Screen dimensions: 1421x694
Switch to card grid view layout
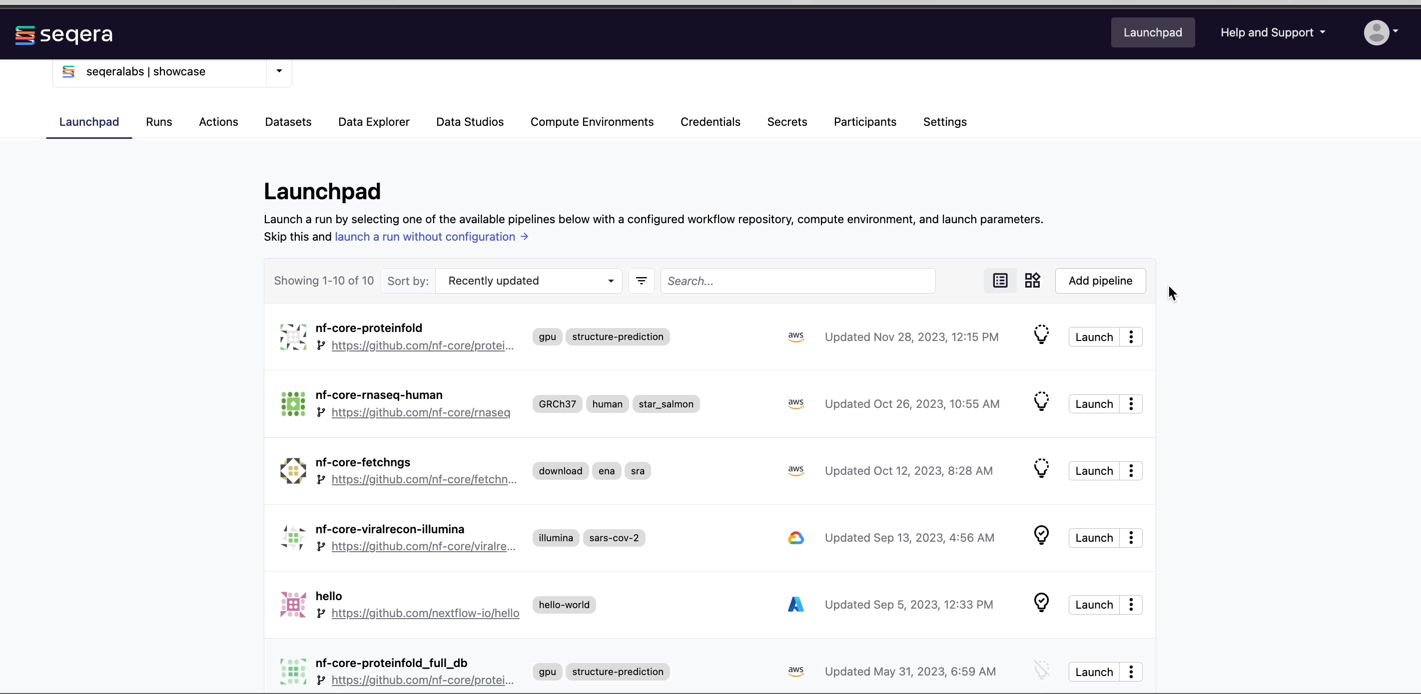(x=1032, y=281)
